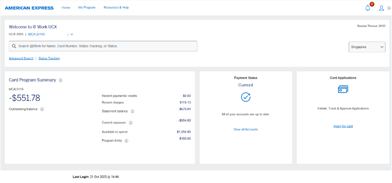This screenshot has width=392, height=183.
Task: Open the Home menu item
Action: (66, 8)
